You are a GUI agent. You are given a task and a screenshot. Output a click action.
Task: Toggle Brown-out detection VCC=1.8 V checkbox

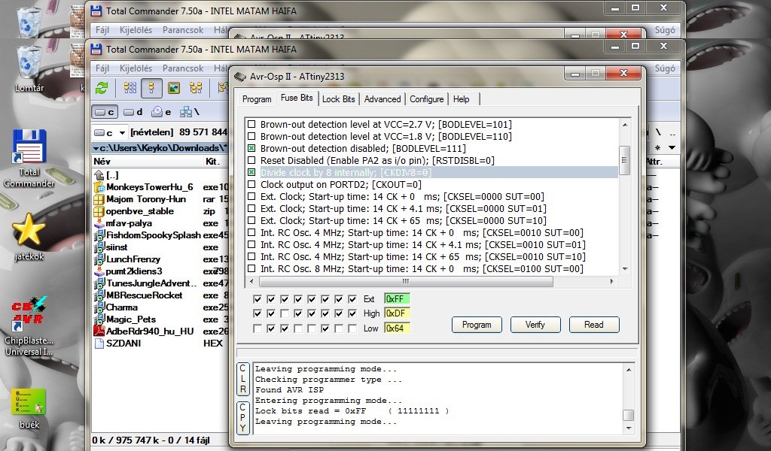(x=251, y=137)
